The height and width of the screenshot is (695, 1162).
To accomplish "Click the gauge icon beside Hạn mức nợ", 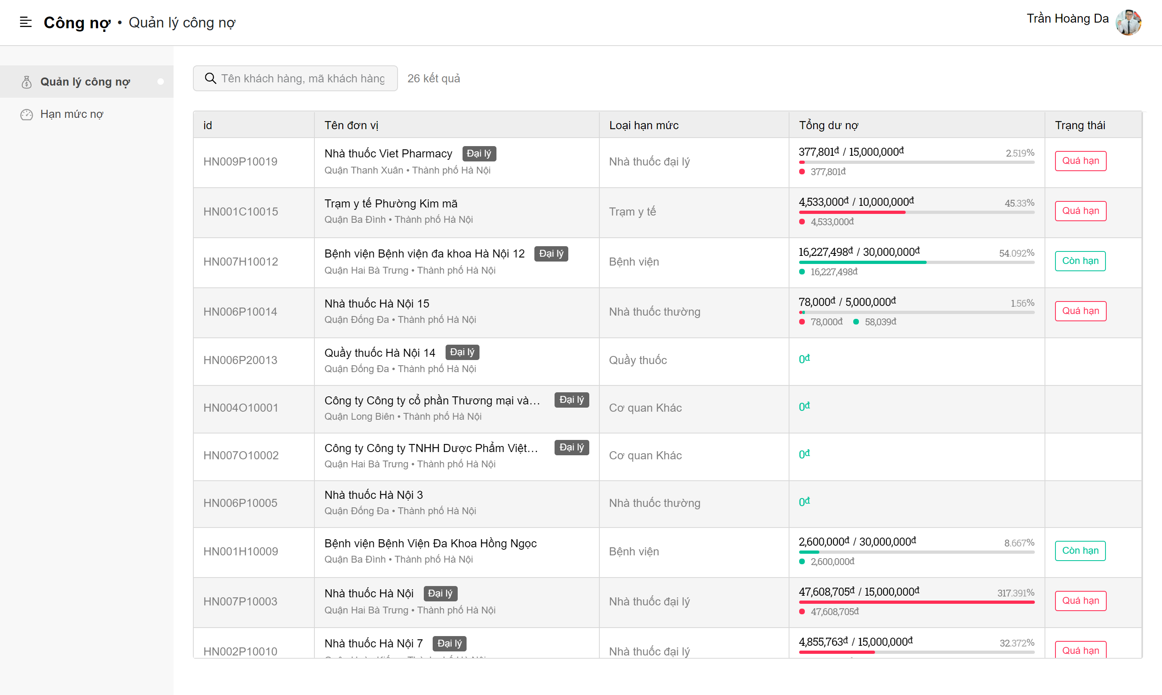I will pos(27,114).
